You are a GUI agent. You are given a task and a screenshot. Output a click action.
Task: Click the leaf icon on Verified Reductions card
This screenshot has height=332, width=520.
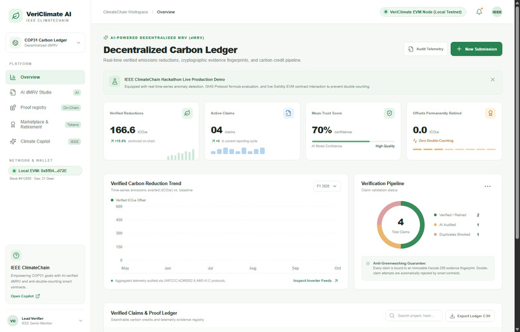coord(187,113)
